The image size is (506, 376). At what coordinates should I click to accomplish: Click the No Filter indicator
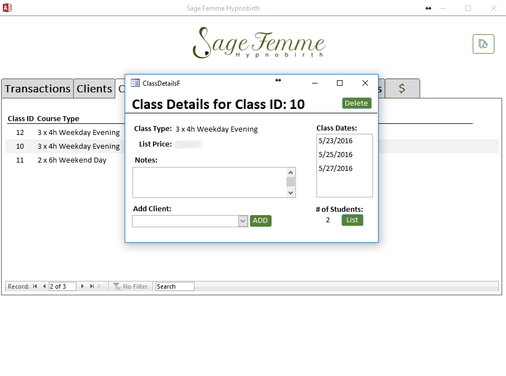pyautogui.click(x=130, y=286)
